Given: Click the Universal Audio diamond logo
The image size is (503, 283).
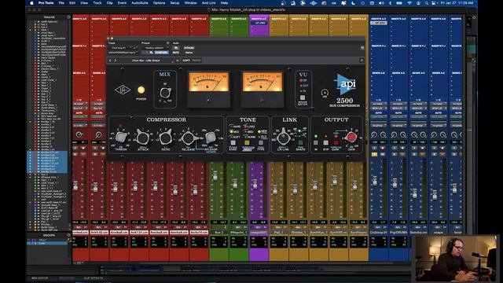Looking at the screenshot, I should click(123, 90).
